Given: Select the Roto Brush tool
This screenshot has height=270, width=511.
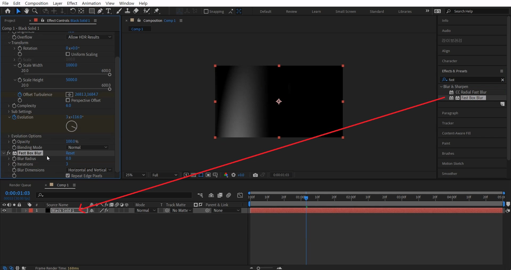Looking at the screenshot, I should (x=146, y=11).
